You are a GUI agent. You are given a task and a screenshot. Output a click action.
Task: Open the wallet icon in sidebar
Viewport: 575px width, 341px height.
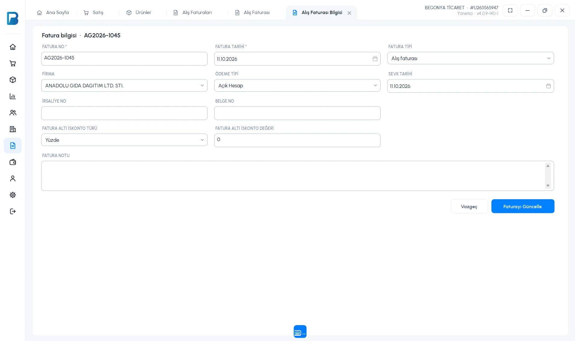click(x=13, y=162)
